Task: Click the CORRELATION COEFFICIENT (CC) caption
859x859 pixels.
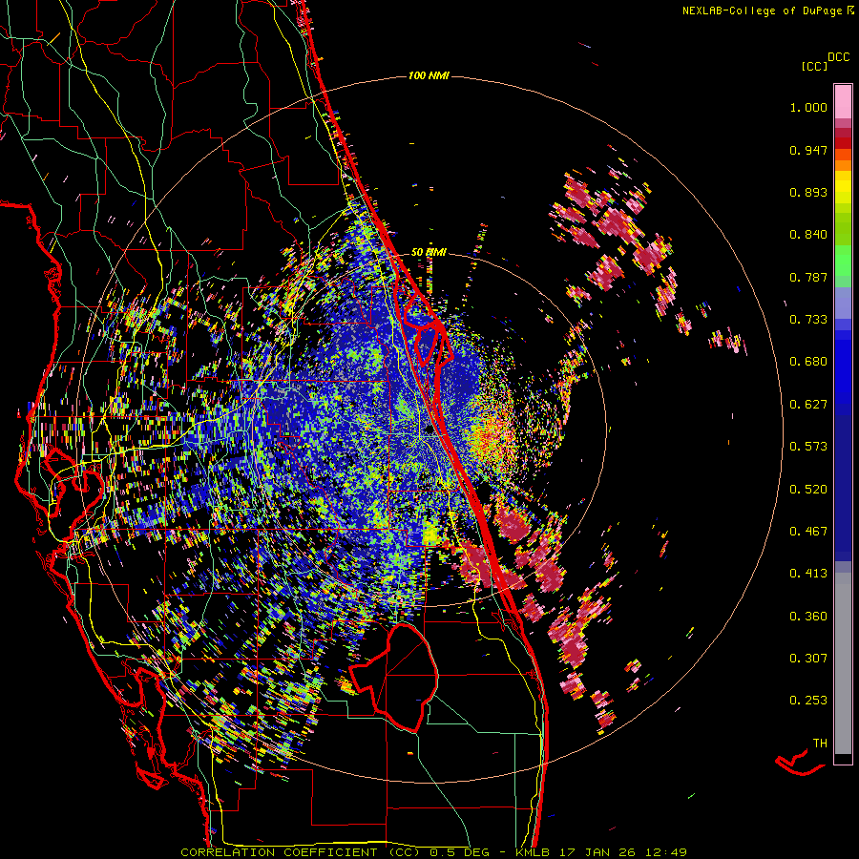Action: [x=301, y=852]
